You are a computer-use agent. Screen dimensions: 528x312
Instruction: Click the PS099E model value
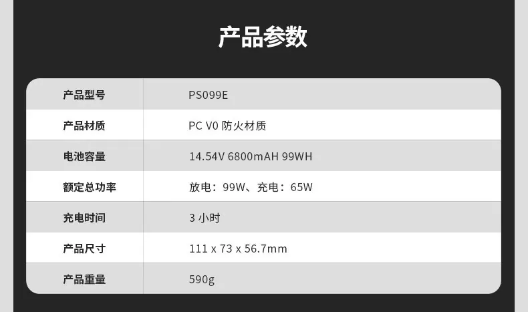pos(208,95)
